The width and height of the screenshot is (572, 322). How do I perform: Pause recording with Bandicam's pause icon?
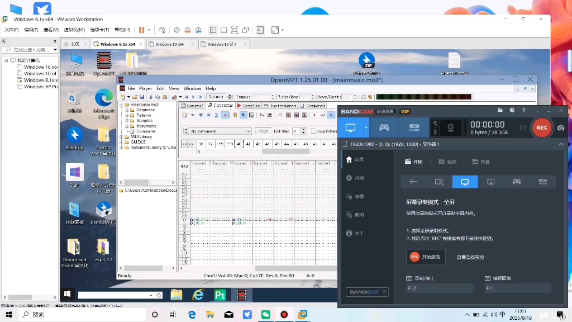523,128
